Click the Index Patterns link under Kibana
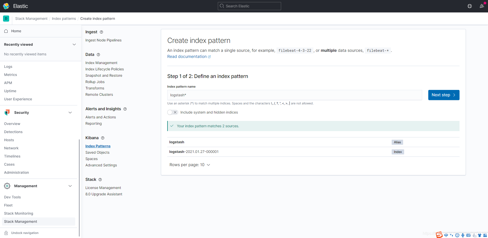This screenshot has width=488, height=238. [x=98, y=146]
